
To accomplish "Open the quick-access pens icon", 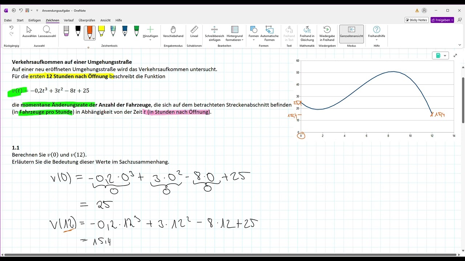I will (28, 11).
